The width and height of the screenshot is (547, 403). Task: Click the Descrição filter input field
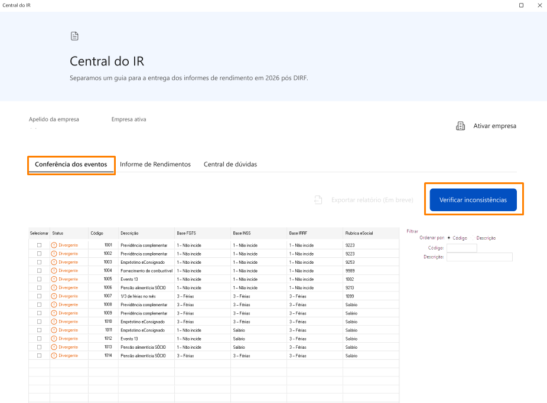click(479, 257)
